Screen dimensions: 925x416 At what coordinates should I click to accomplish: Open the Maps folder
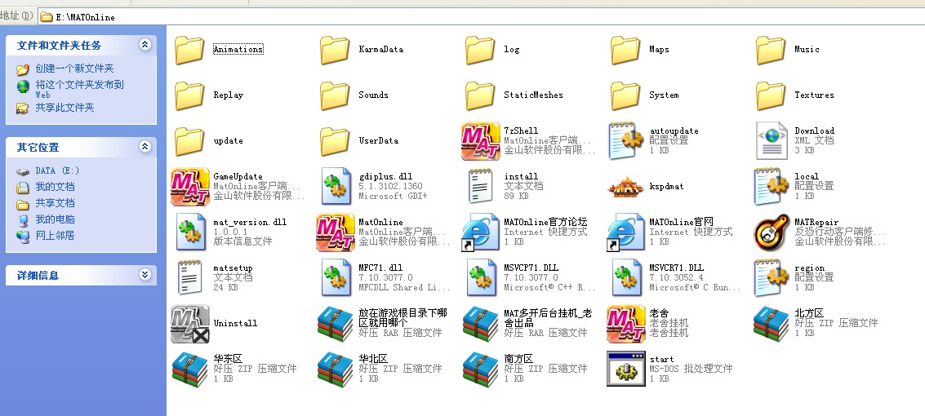(x=625, y=50)
